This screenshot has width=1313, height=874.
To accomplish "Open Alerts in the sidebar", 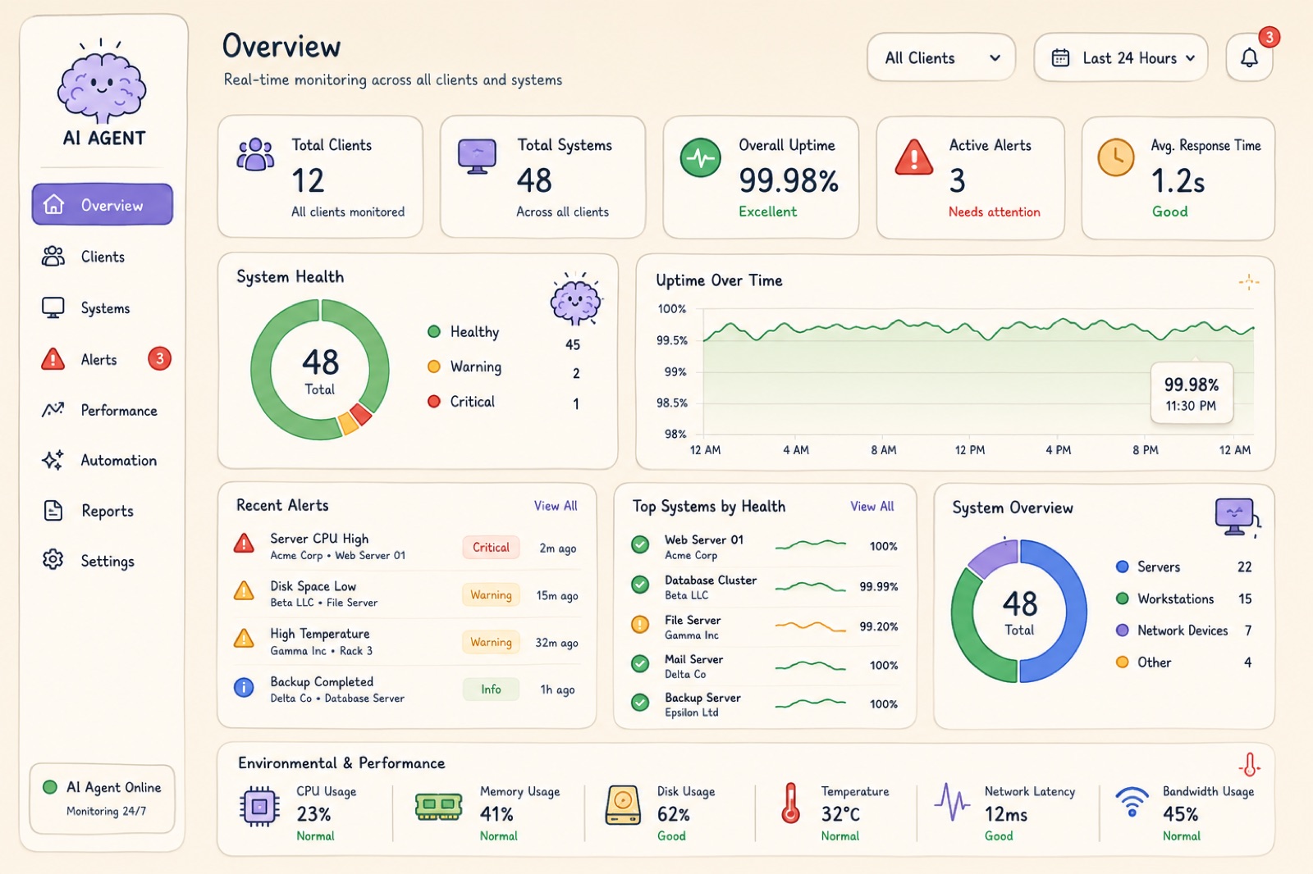I will tap(103, 359).
